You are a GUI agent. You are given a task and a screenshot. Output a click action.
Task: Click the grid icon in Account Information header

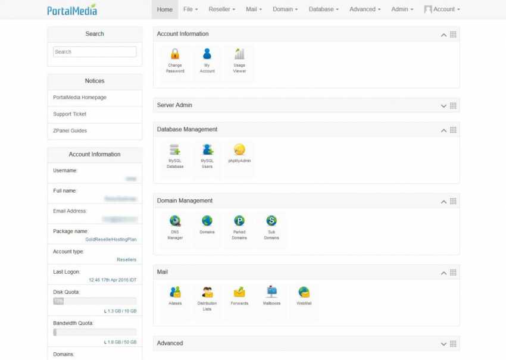tap(453, 35)
